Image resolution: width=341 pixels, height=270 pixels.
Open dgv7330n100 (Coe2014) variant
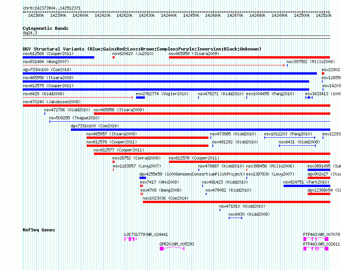(x=47, y=70)
